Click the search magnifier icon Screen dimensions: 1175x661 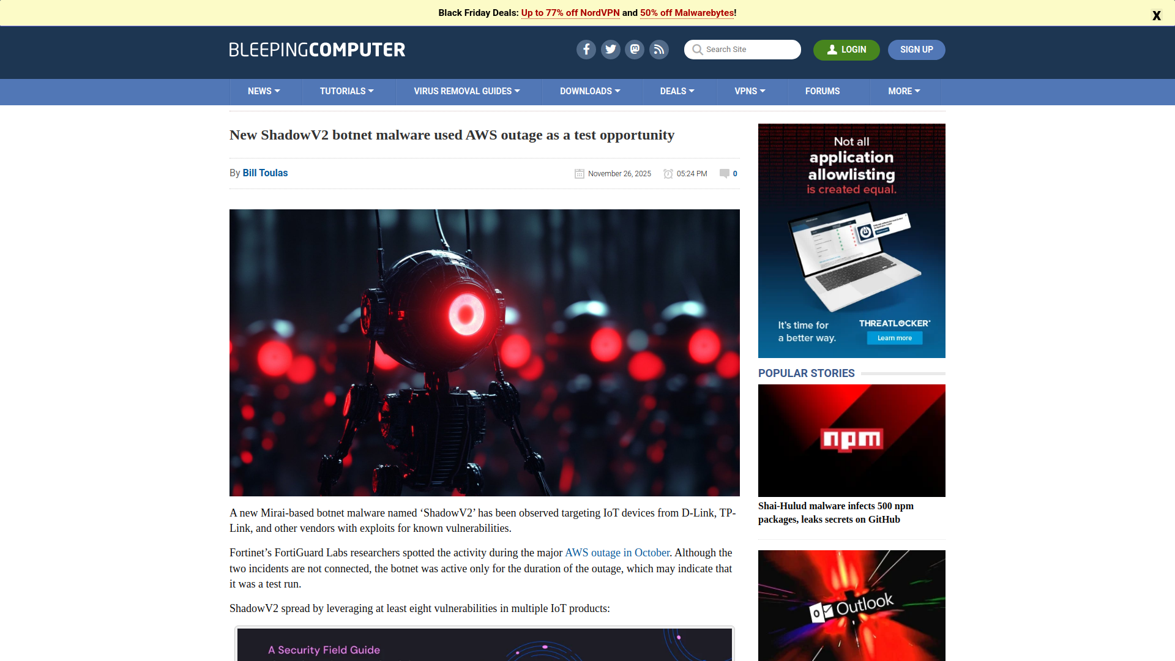tap(697, 50)
